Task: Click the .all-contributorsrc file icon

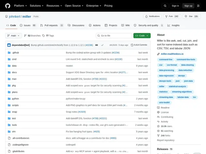Action: tap(9, 138)
